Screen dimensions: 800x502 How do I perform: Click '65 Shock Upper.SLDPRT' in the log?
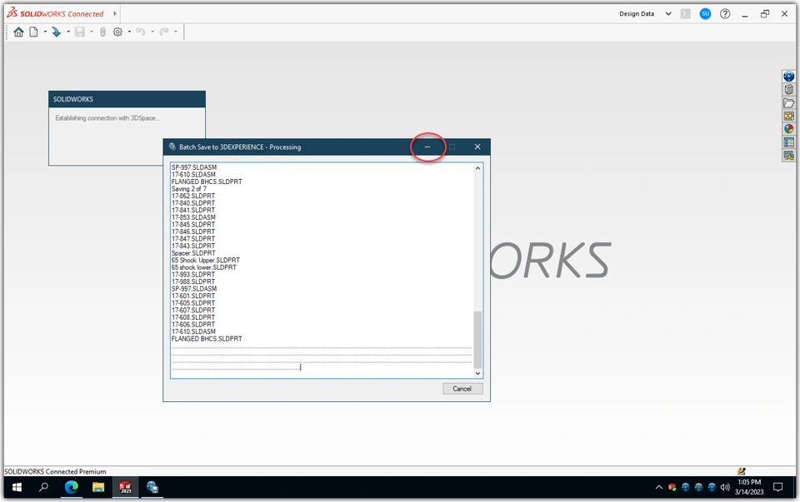pos(206,260)
